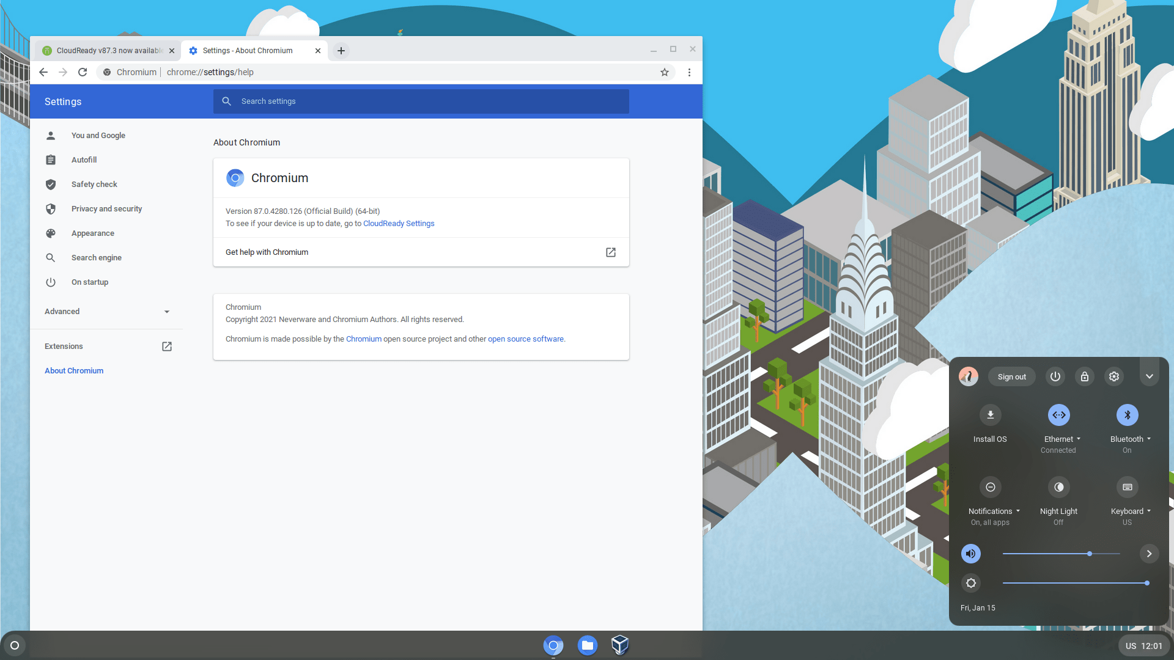Open the open source software link

[526, 339]
